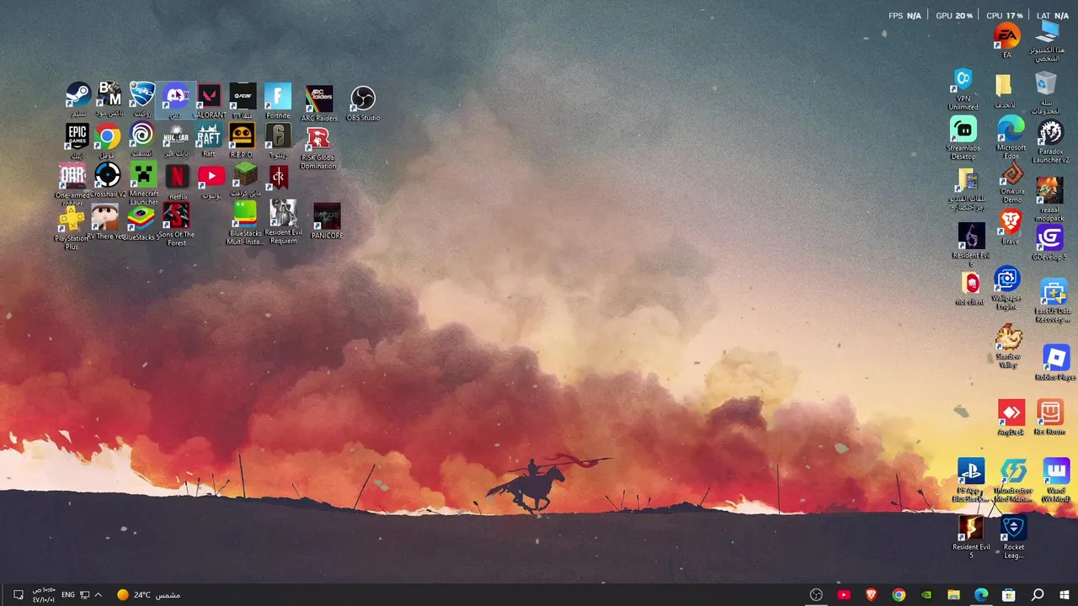Open the Resident Evil 6 shortcut
This screenshot has width=1078, height=606.
(971, 244)
